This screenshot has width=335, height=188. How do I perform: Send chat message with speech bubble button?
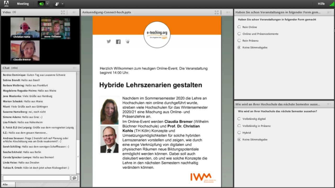point(74,178)
